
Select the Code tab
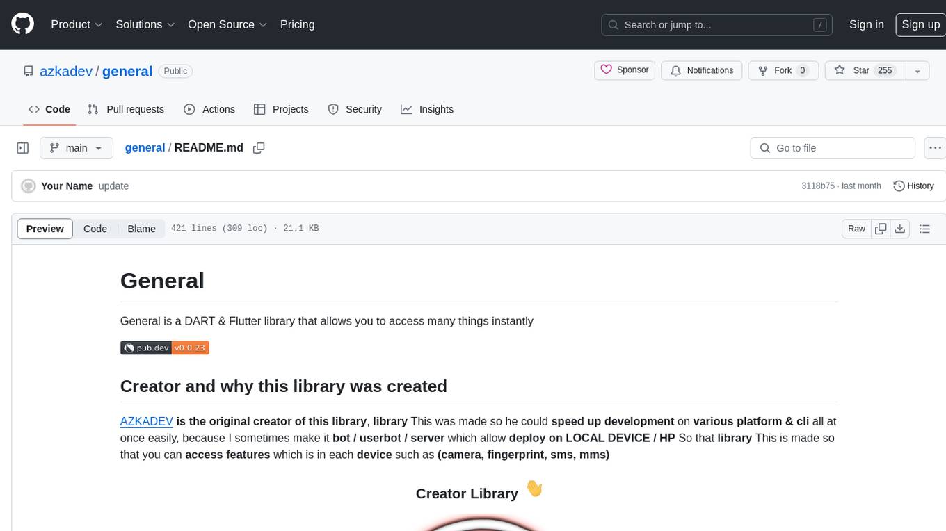[49, 109]
